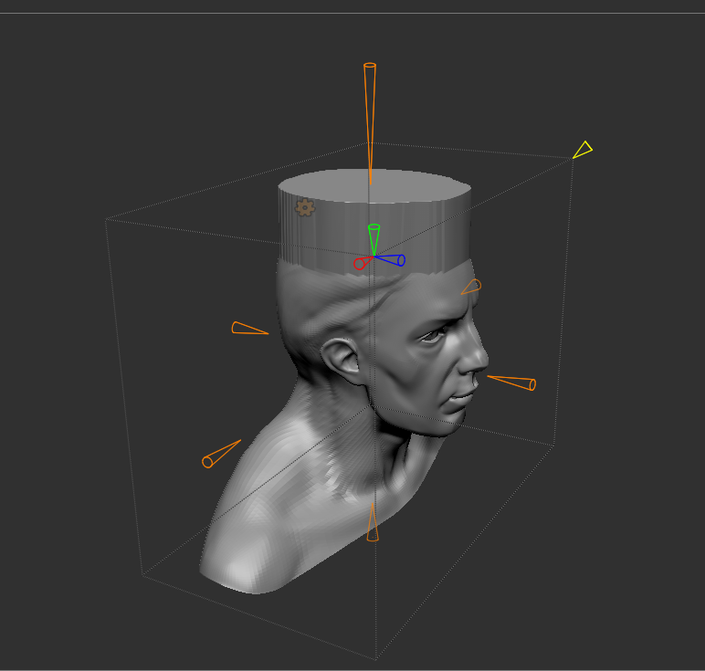Click the gizmo center where axes meet
The image size is (705, 671).
click(x=374, y=257)
